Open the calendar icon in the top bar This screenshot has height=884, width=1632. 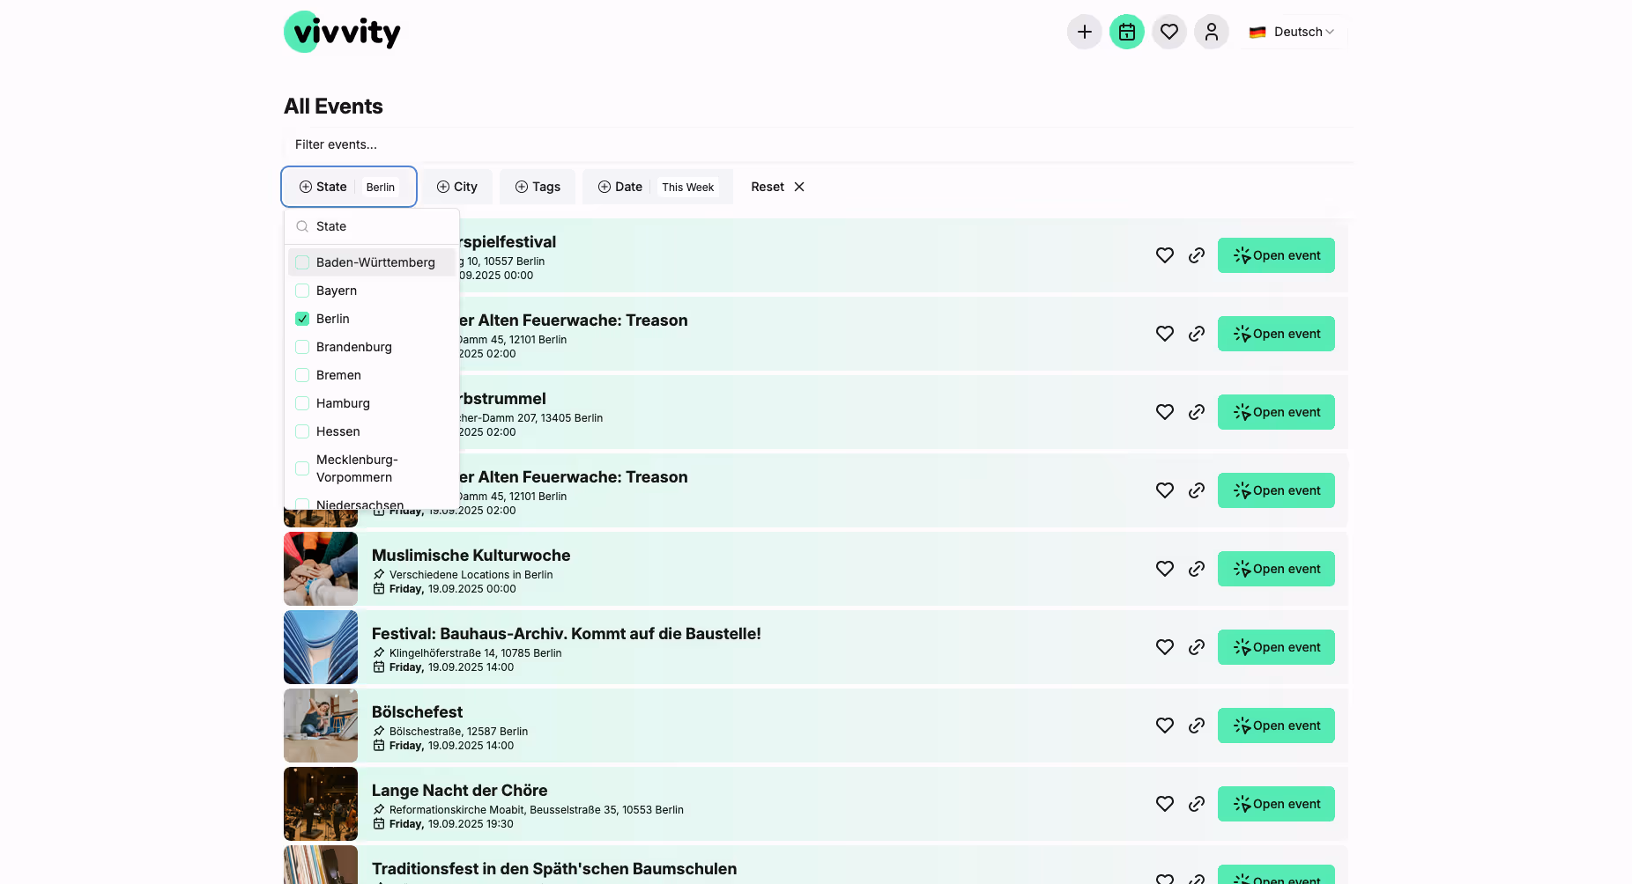[1127, 32]
